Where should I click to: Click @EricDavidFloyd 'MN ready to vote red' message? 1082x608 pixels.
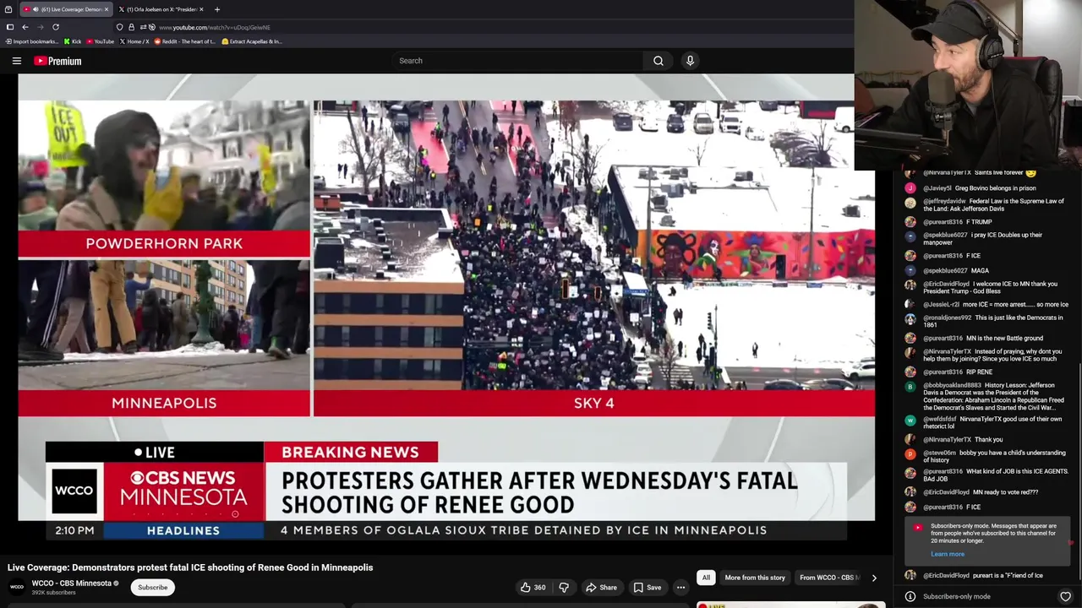981,491
